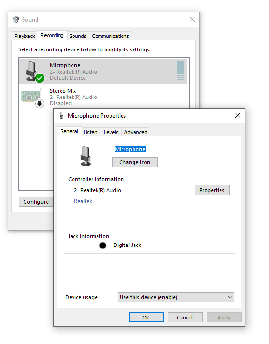Click the disabled down-arrow badge on Stereo Mix
The image size is (269, 344).
[40, 104]
